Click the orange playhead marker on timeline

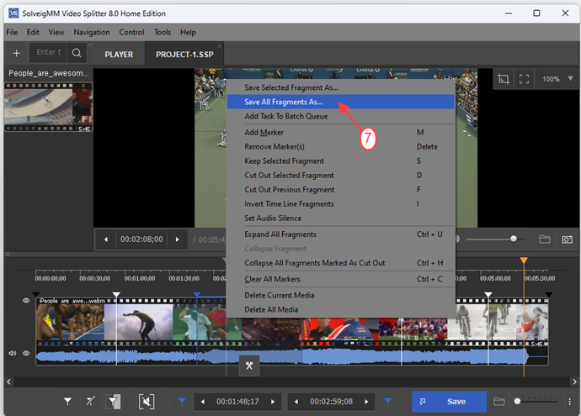point(524,261)
